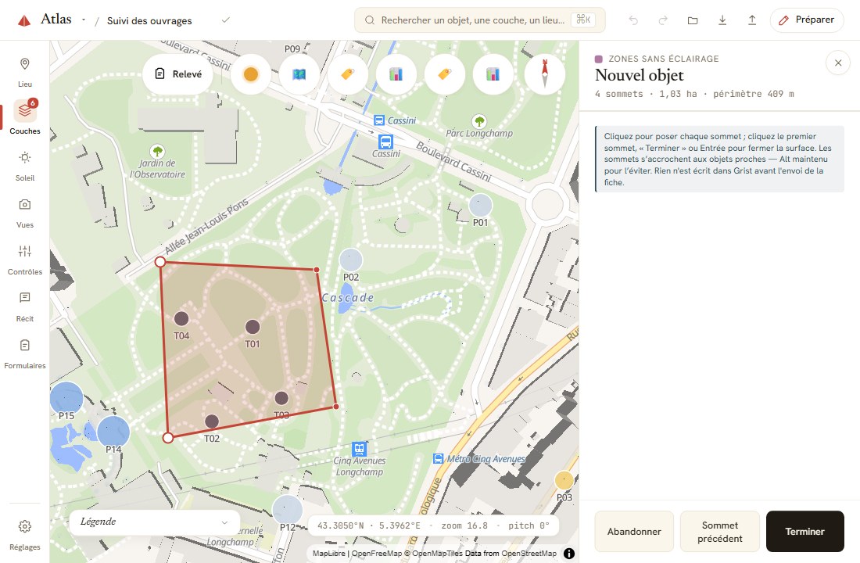Open the OpenFreeMap attribution link
Viewport: 860px width, 563px height.
click(x=376, y=553)
